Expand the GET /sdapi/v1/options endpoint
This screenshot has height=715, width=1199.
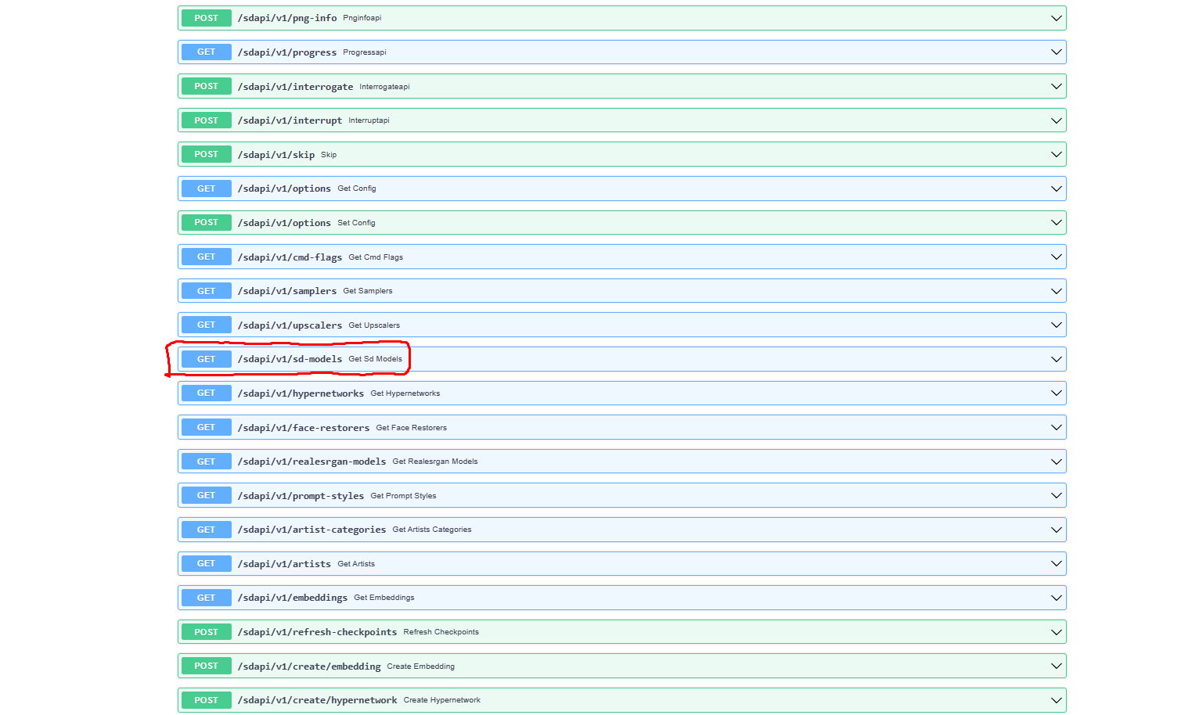pos(1056,188)
